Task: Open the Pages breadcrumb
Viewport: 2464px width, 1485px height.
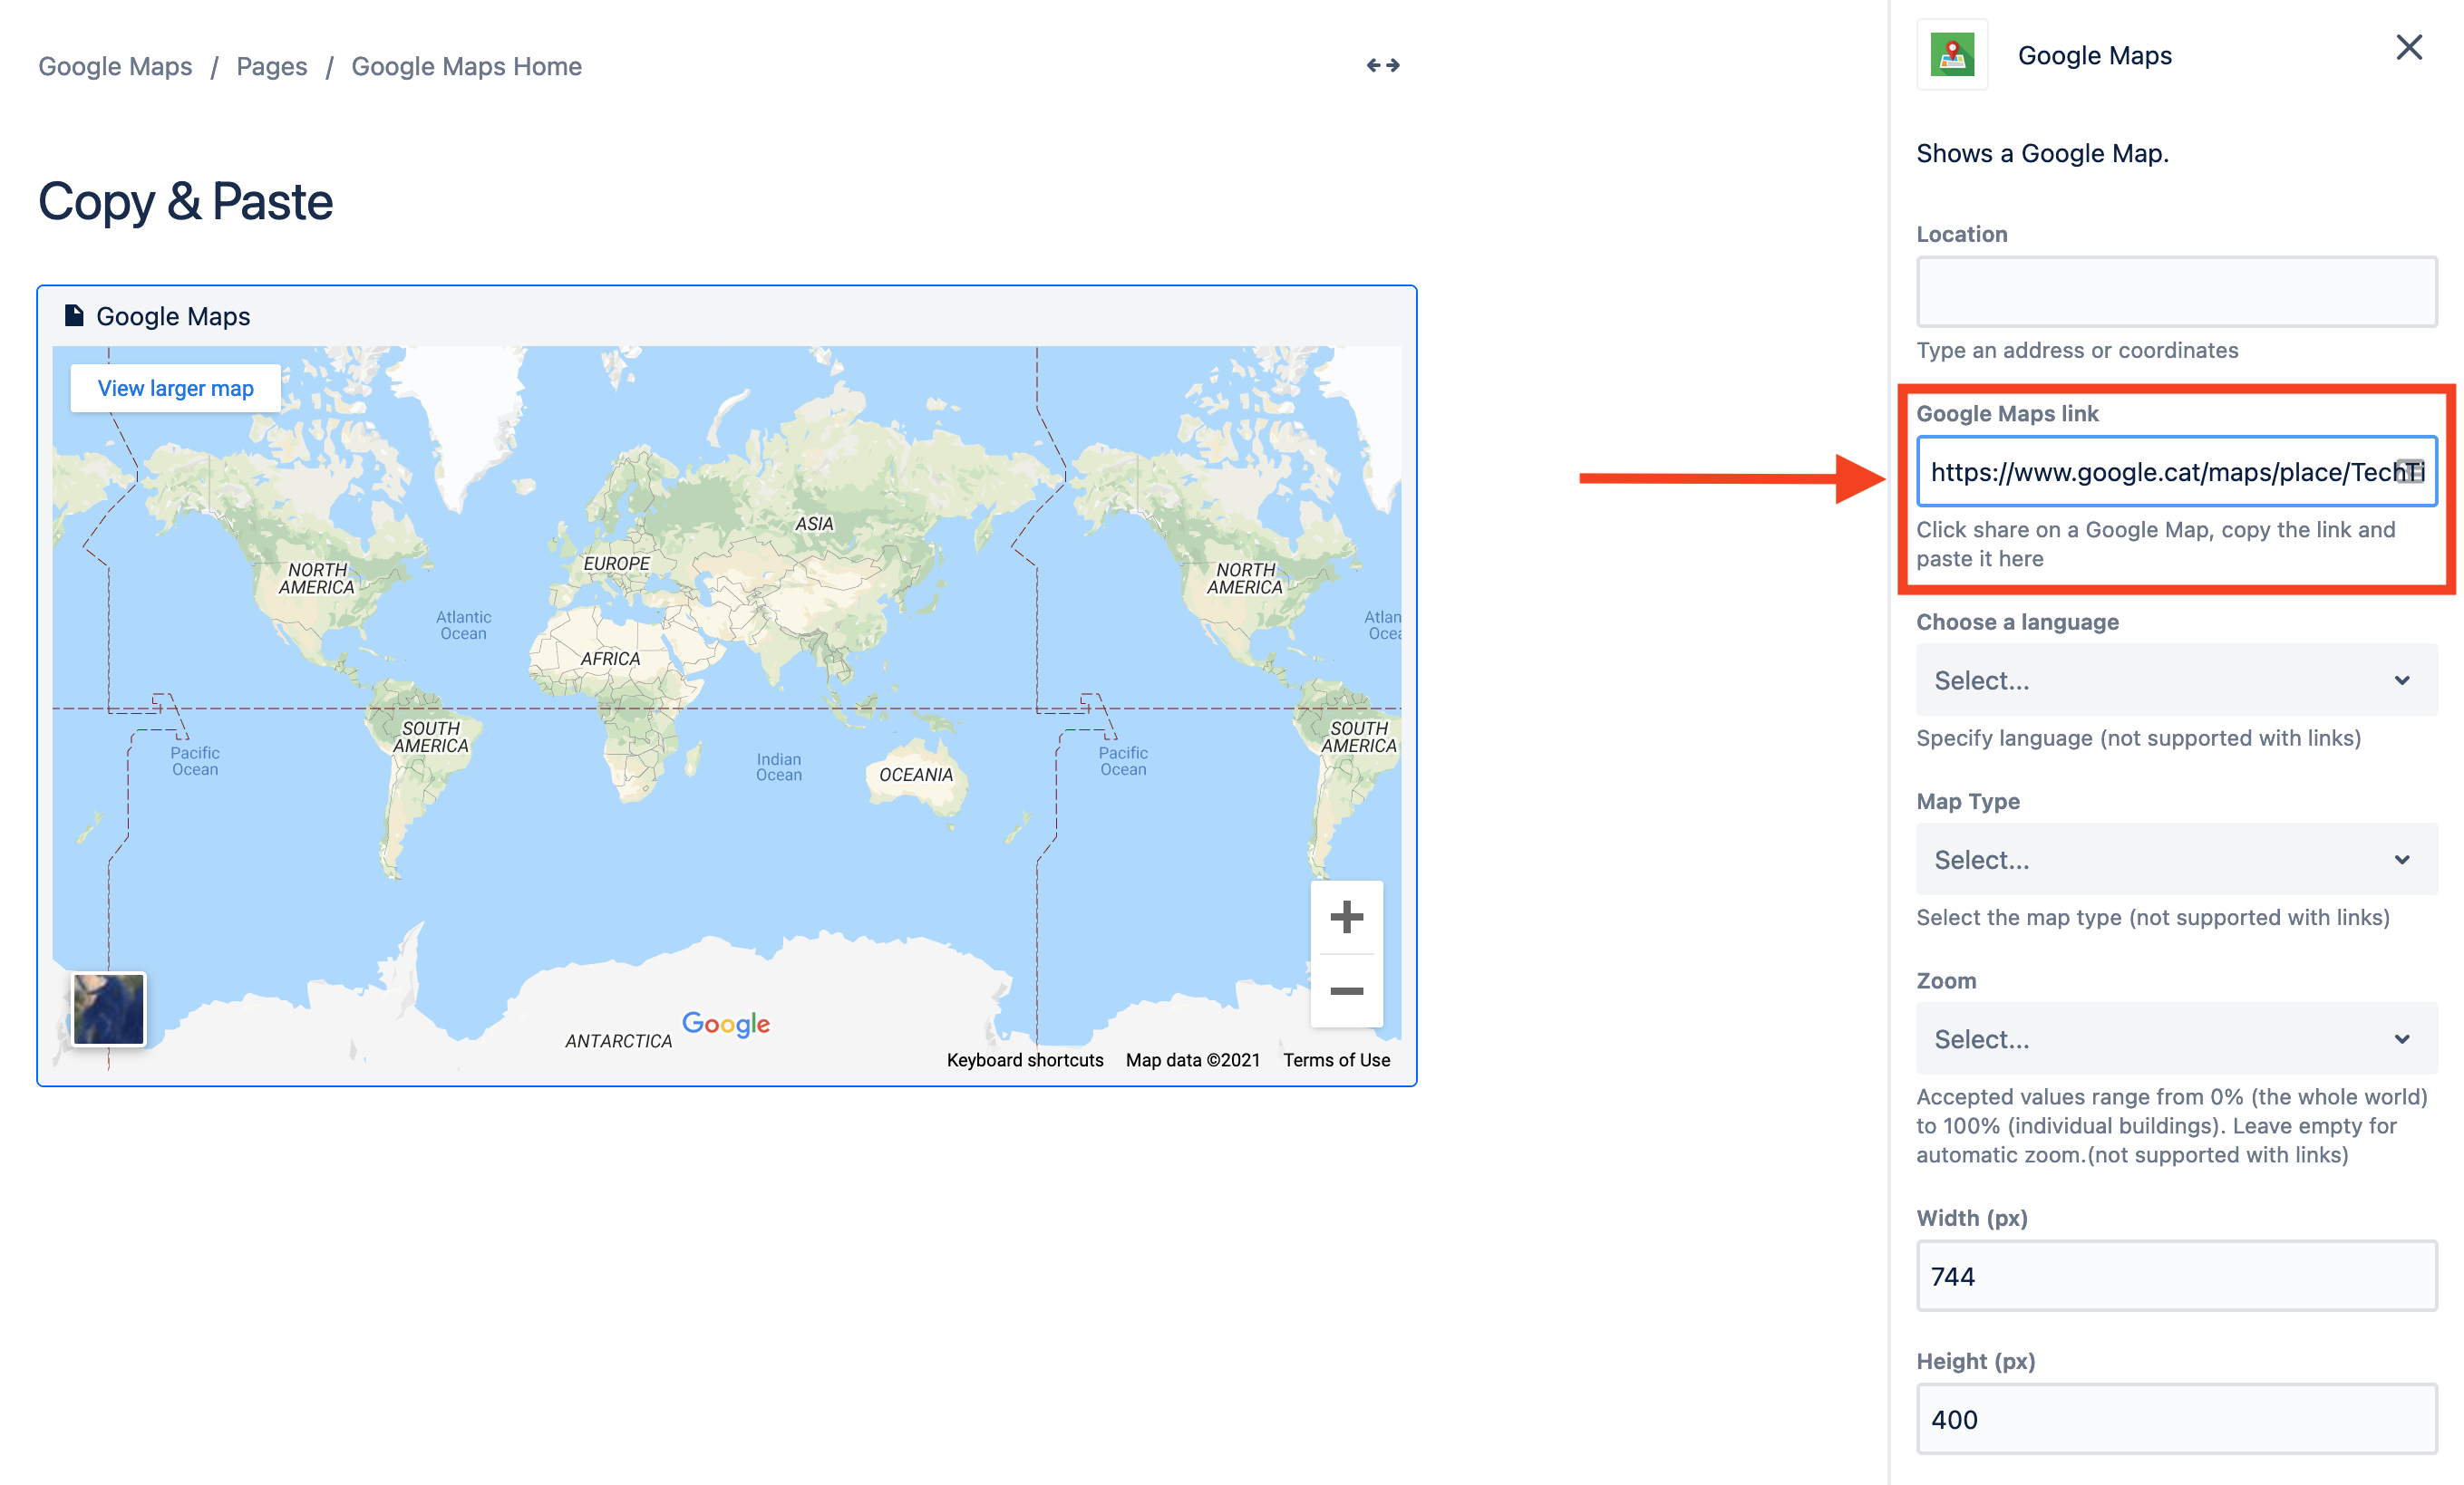Action: tap(271, 67)
